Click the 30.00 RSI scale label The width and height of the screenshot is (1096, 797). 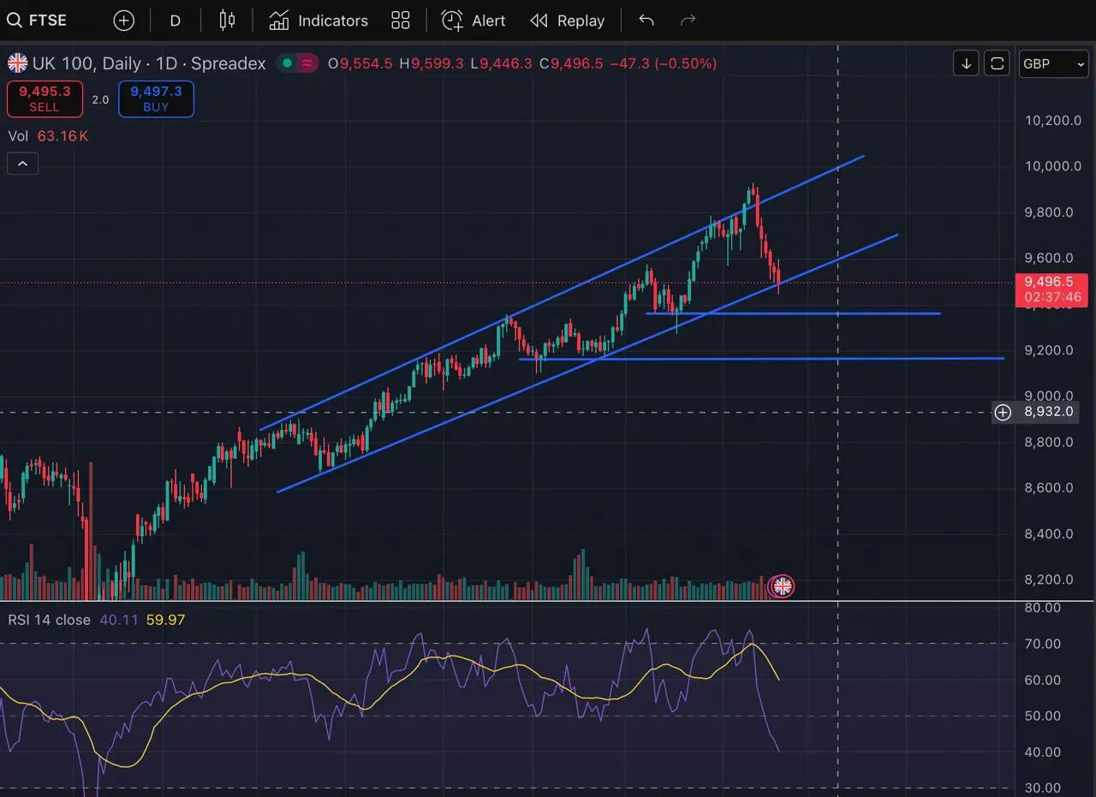point(1043,788)
